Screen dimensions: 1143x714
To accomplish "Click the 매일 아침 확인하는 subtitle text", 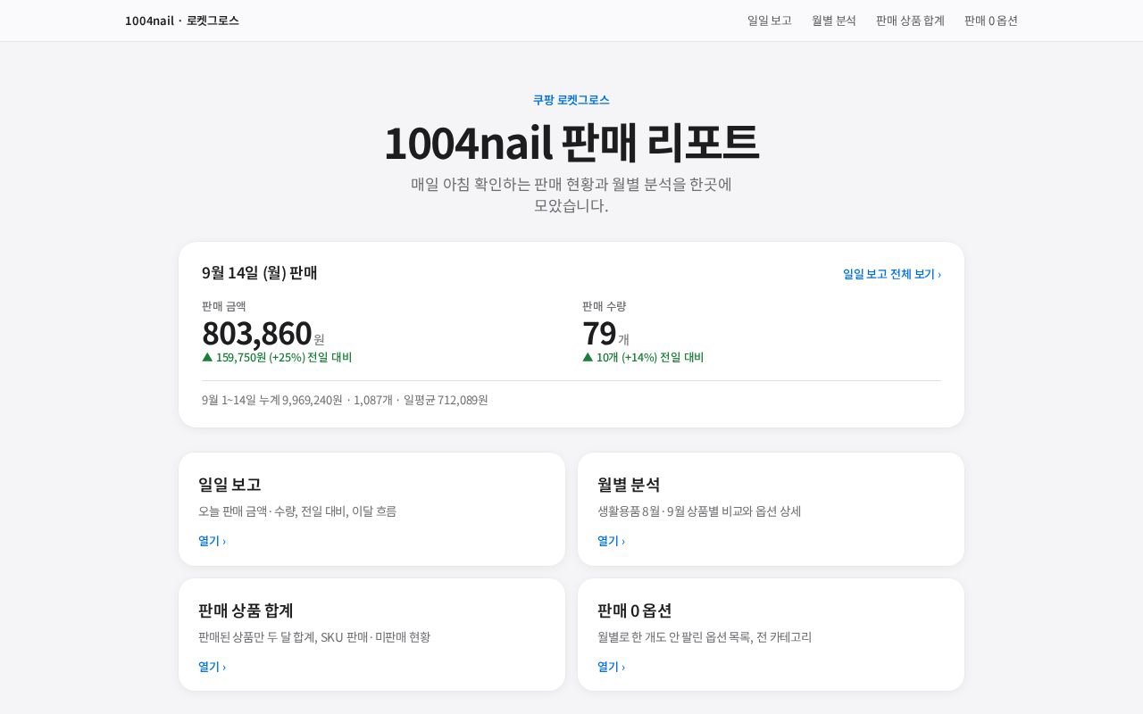I will [x=571, y=195].
